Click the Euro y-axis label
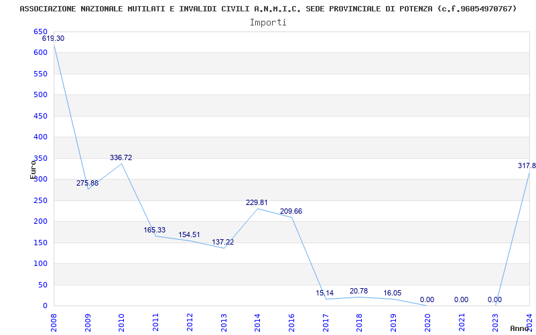The height and width of the screenshot is (335, 536). click(x=33, y=170)
